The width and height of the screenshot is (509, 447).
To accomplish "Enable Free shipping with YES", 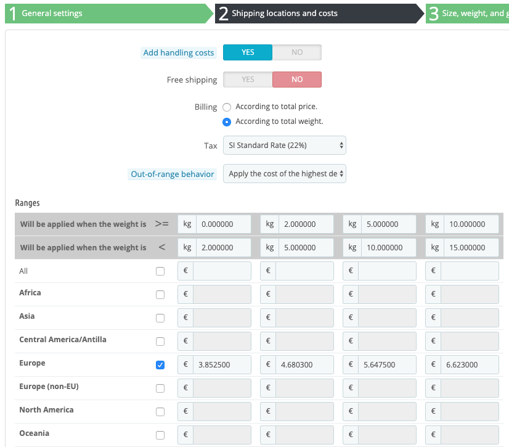I will (x=248, y=80).
